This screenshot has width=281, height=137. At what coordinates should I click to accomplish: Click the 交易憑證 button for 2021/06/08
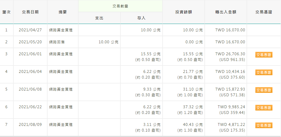click(264, 90)
